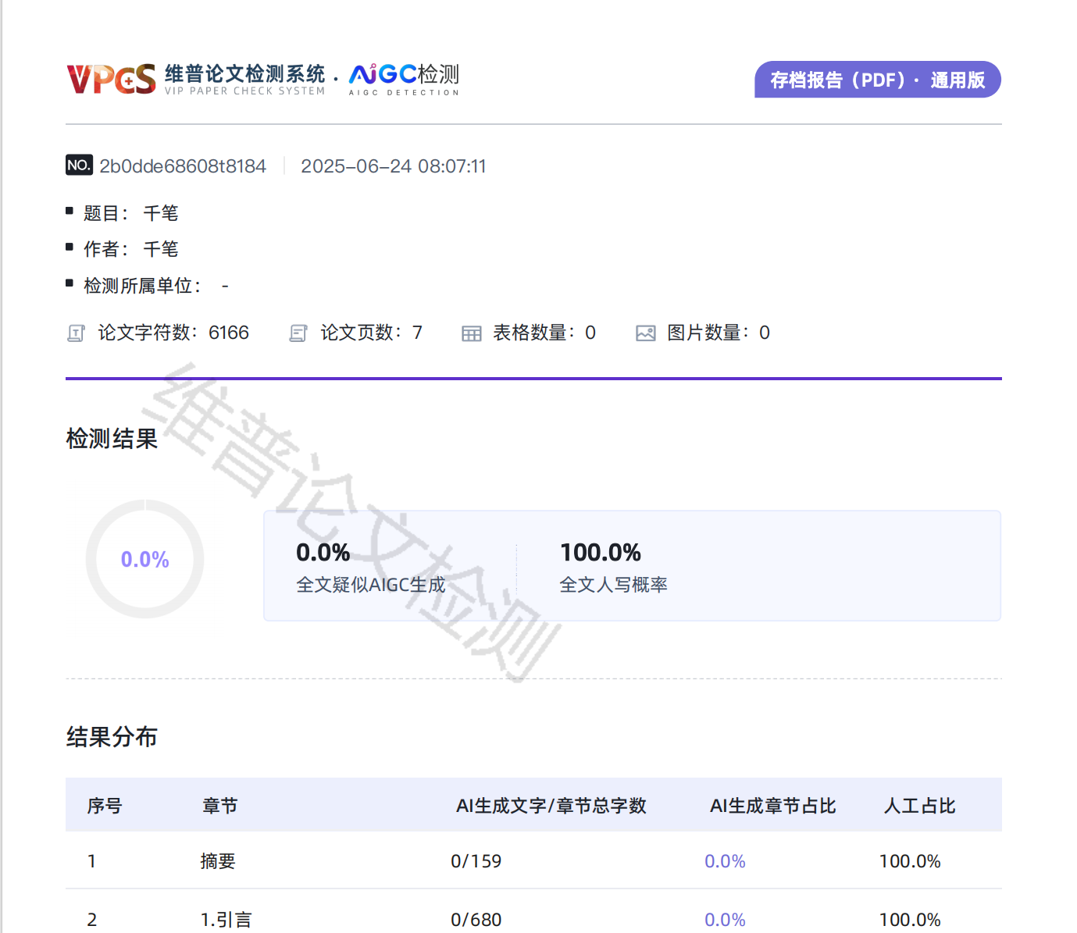The height and width of the screenshot is (933, 1077).
Task: Click the 100.0% 全文人写概率 value
Action: [x=600, y=553]
